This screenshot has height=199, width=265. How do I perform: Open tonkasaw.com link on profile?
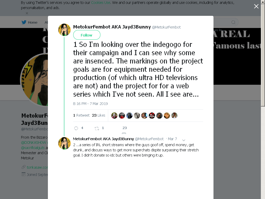point(37,167)
